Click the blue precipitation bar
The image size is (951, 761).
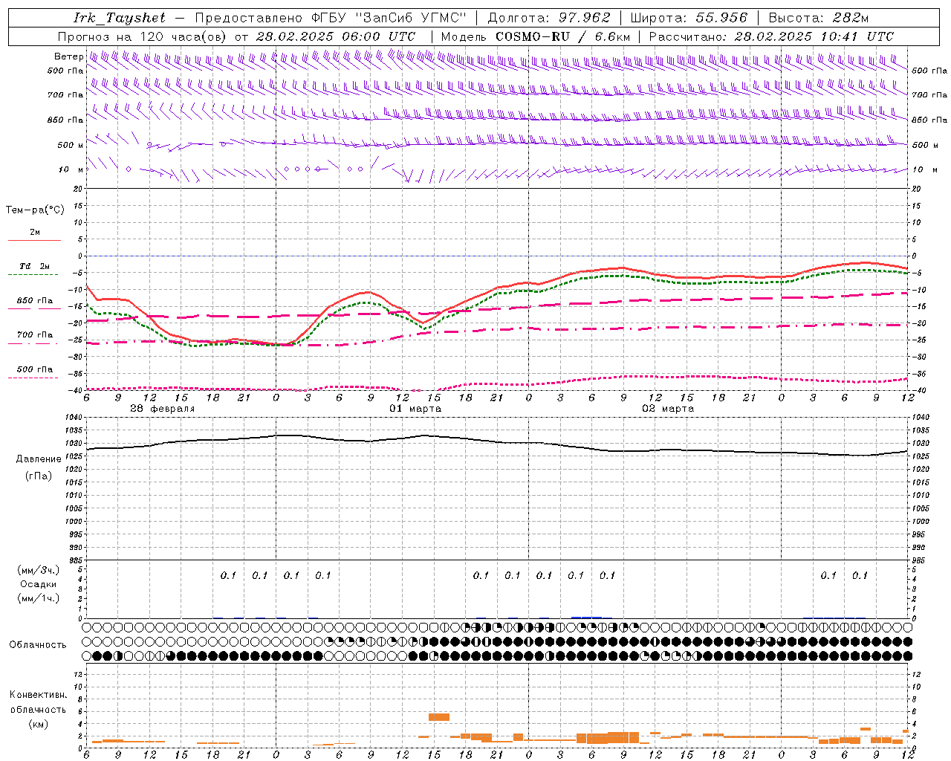tap(586, 617)
